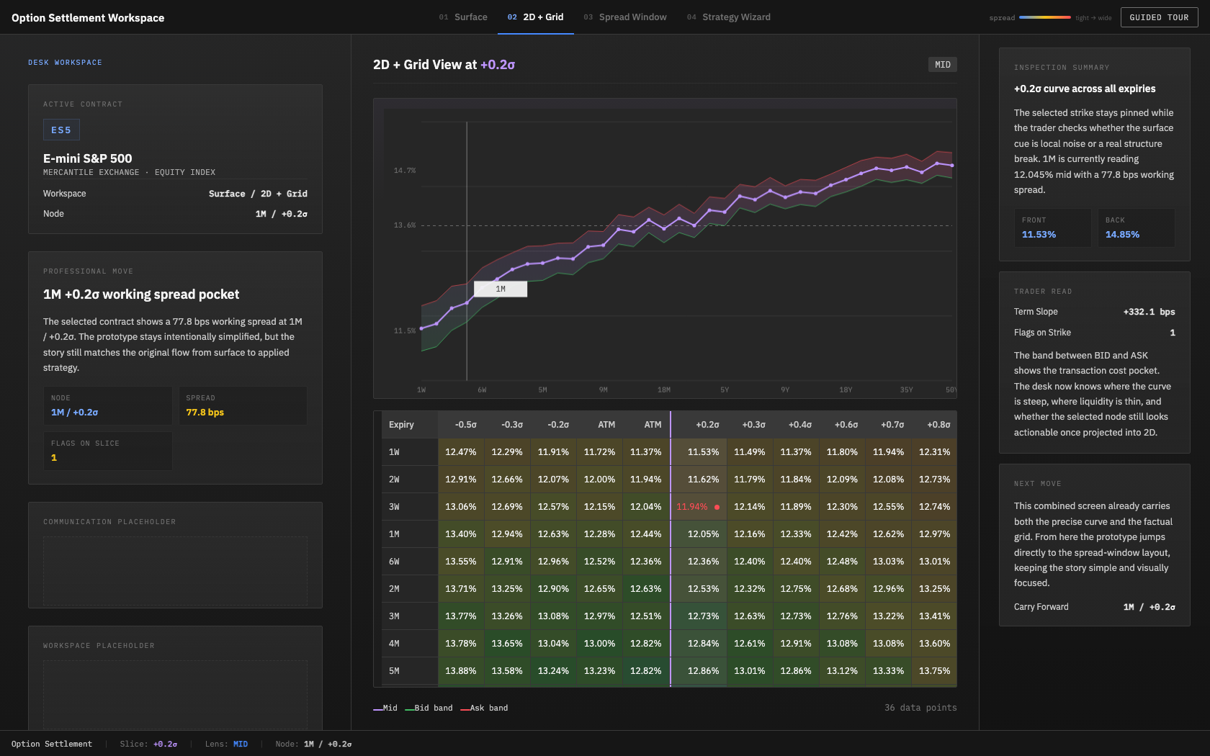Image resolution: width=1210 pixels, height=756 pixels.
Task: Click the Workspace Placeholder box
Action: pos(175,696)
